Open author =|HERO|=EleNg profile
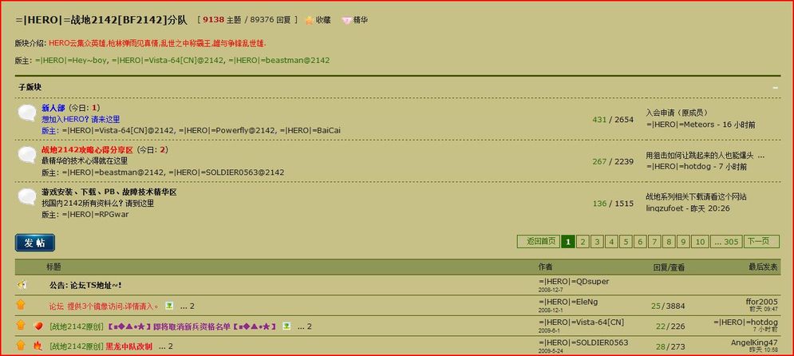The image size is (794, 356). click(568, 302)
